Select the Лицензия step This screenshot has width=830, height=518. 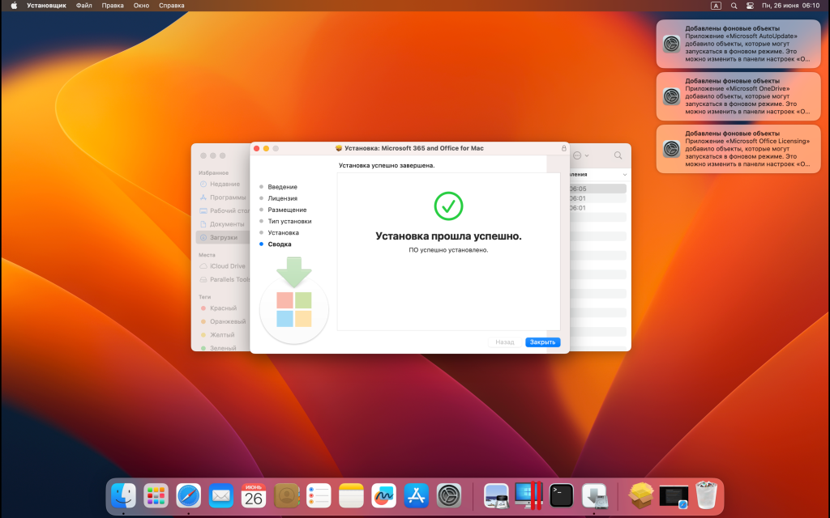pyautogui.click(x=282, y=198)
